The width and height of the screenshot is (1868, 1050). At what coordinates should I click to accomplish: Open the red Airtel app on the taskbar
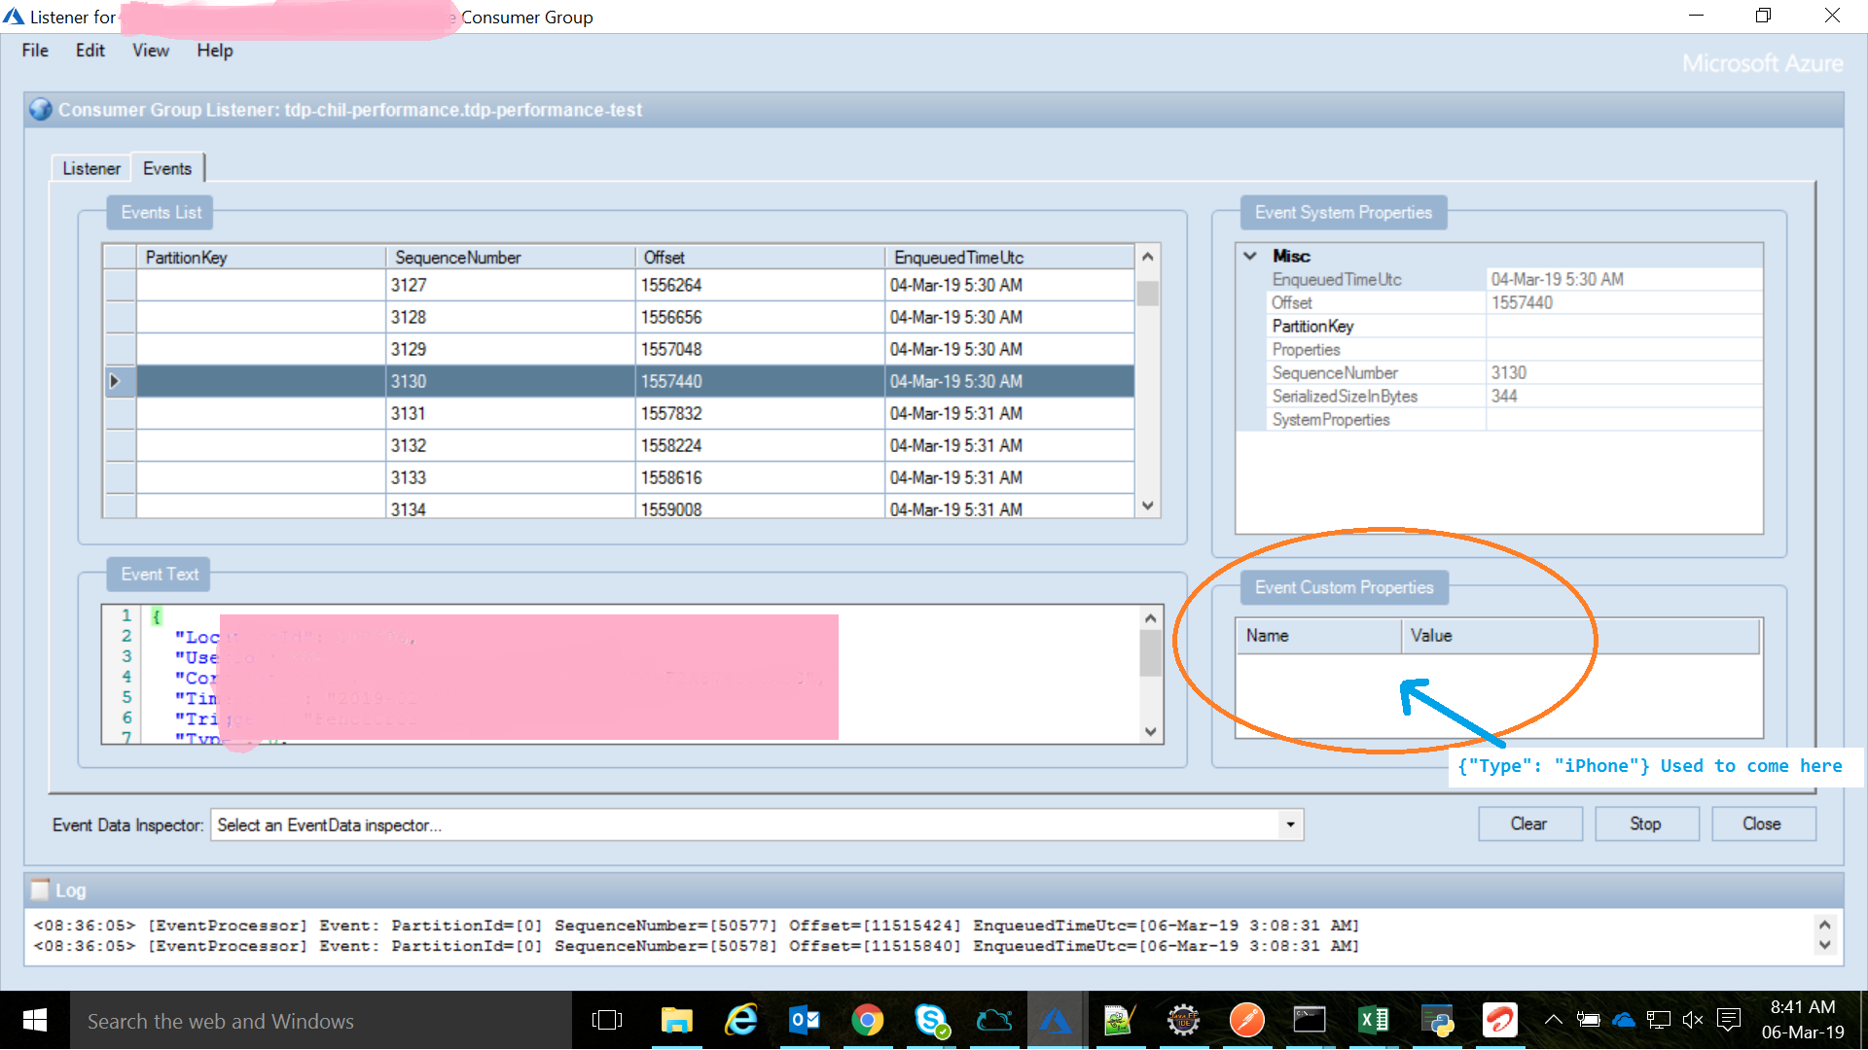[1499, 1020]
